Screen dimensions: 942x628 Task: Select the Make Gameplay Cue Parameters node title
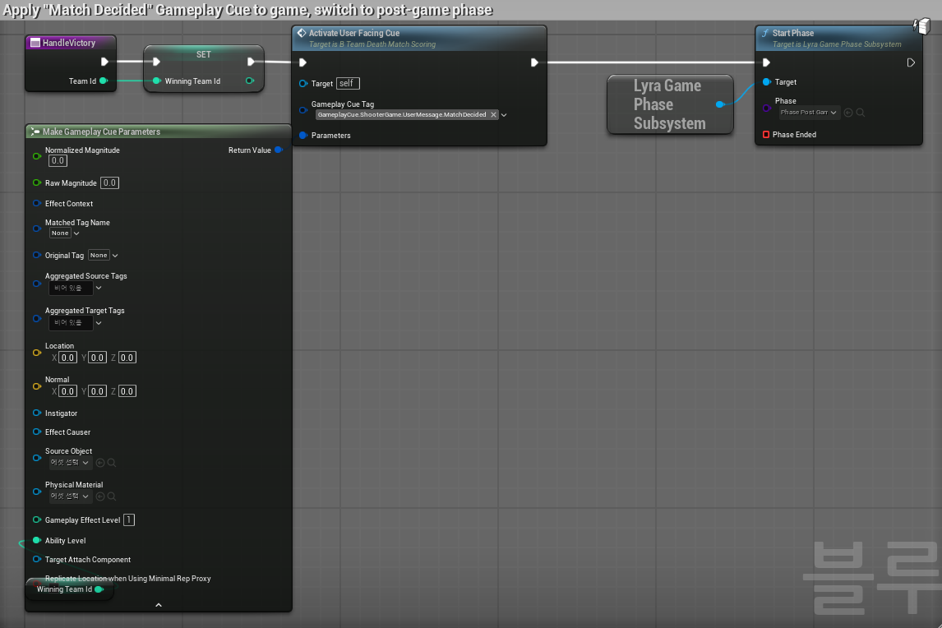point(102,132)
